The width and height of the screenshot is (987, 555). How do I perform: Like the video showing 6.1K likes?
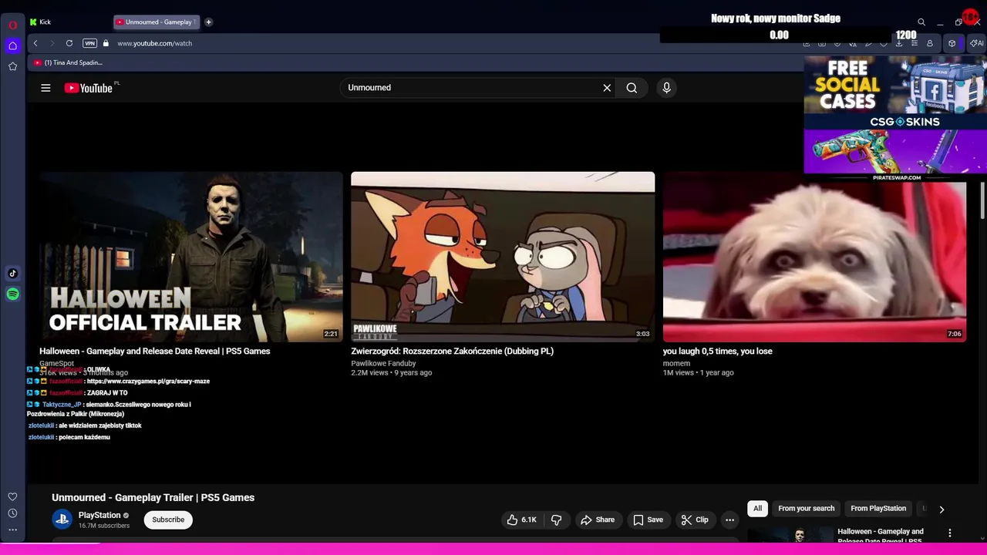[x=521, y=520]
